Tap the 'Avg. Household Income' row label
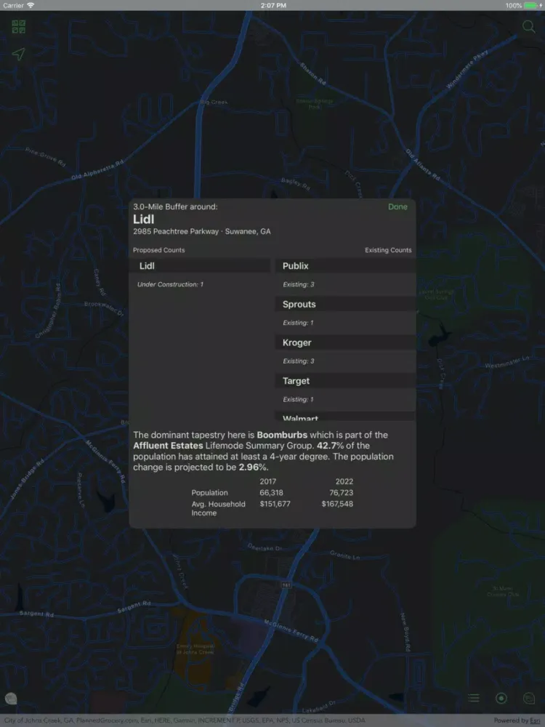545x727 pixels. click(x=218, y=509)
